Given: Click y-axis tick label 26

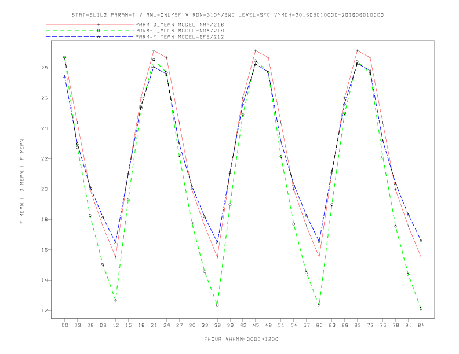Looking at the screenshot, I should [x=44, y=98].
